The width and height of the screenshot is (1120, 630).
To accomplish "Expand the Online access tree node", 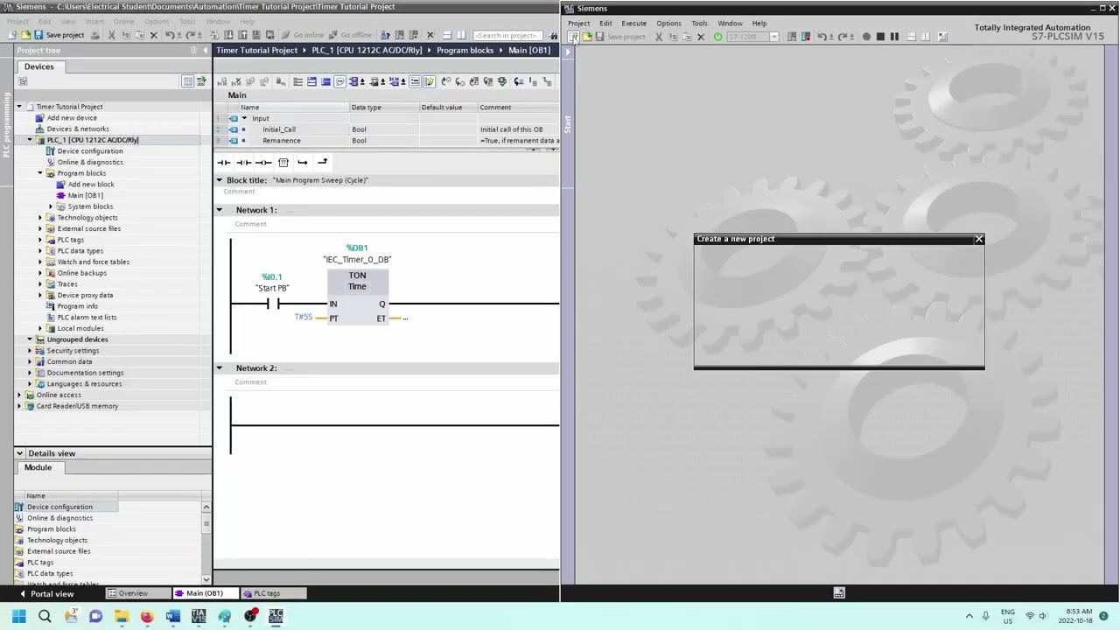I will pos(18,395).
